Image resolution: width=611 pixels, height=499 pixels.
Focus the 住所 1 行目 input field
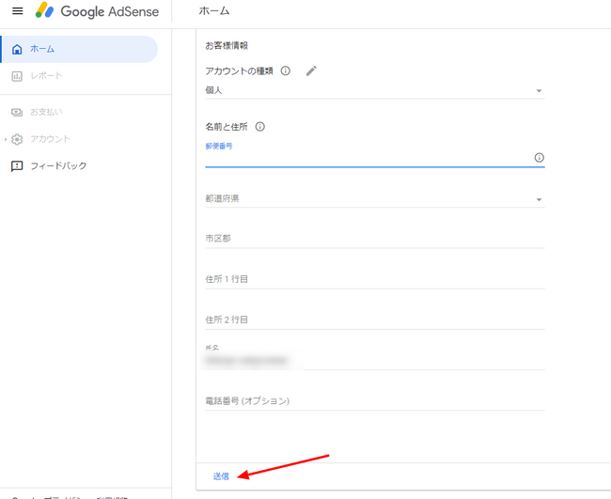click(375, 280)
